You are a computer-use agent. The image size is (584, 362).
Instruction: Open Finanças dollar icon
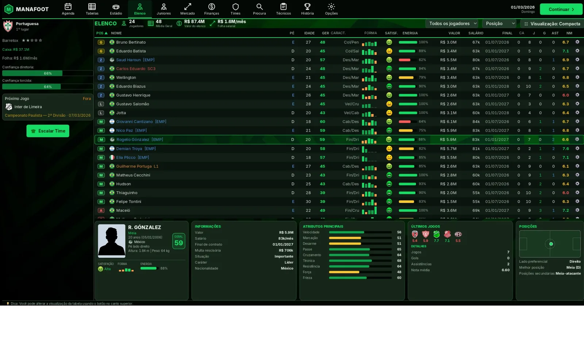[211, 7]
